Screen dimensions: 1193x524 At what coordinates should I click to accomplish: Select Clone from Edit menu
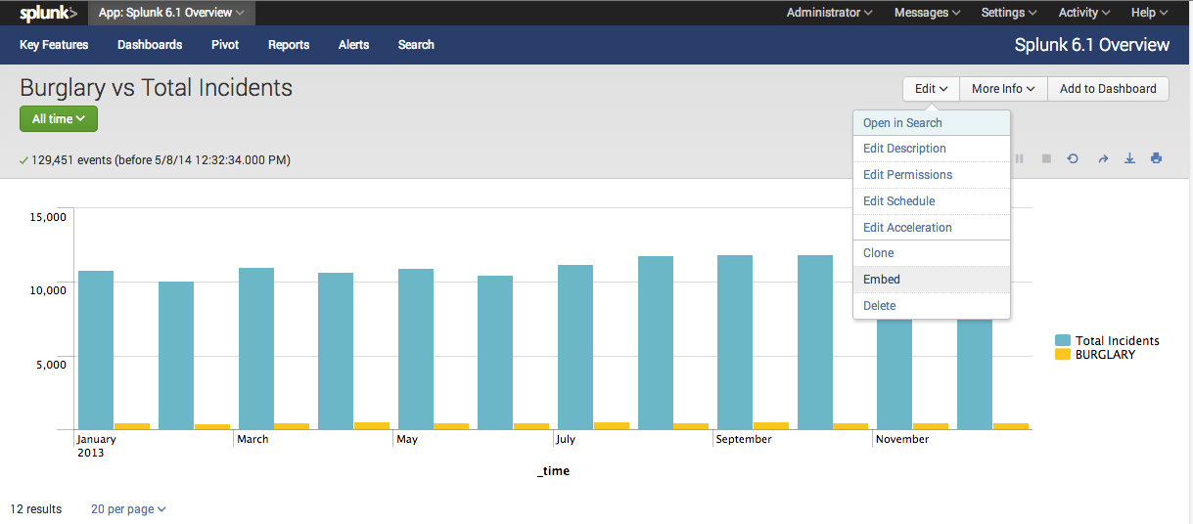pyautogui.click(x=932, y=253)
